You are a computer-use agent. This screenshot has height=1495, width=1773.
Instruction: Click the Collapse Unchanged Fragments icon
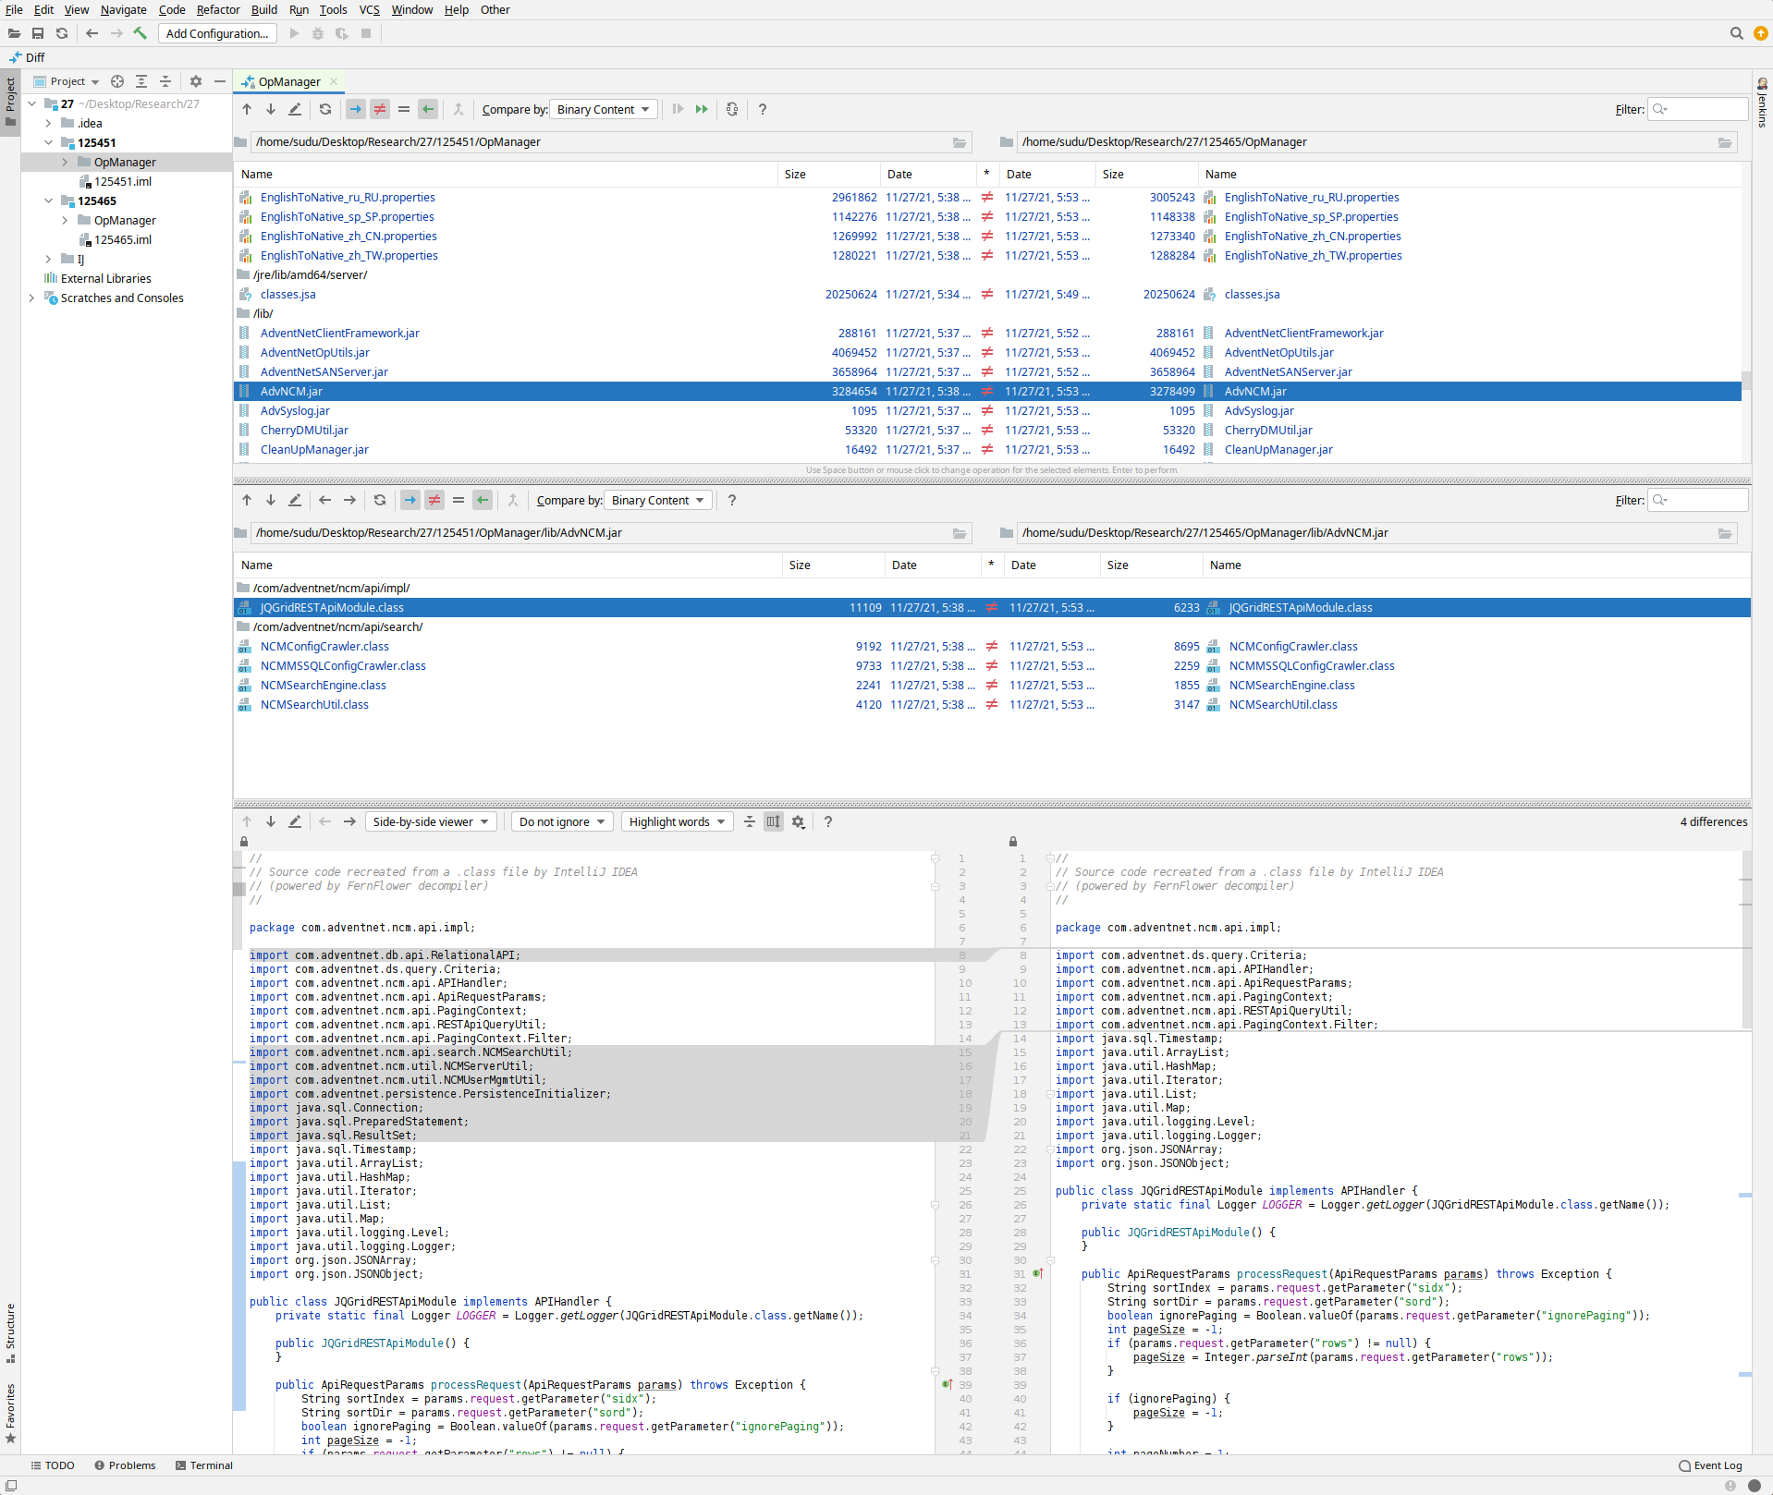pyautogui.click(x=750, y=821)
